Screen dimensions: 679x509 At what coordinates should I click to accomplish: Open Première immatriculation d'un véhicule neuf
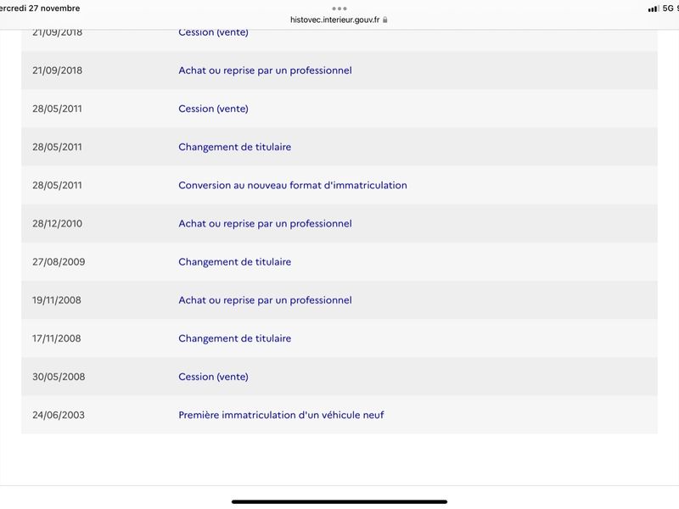coord(281,415)
